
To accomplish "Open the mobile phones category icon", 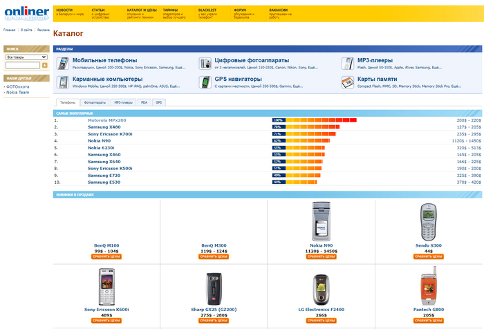I will 63,64.
